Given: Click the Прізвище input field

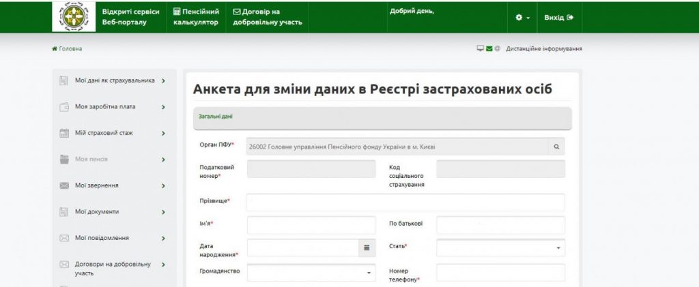Looking at the screenshot, I should tap(405, 202).
